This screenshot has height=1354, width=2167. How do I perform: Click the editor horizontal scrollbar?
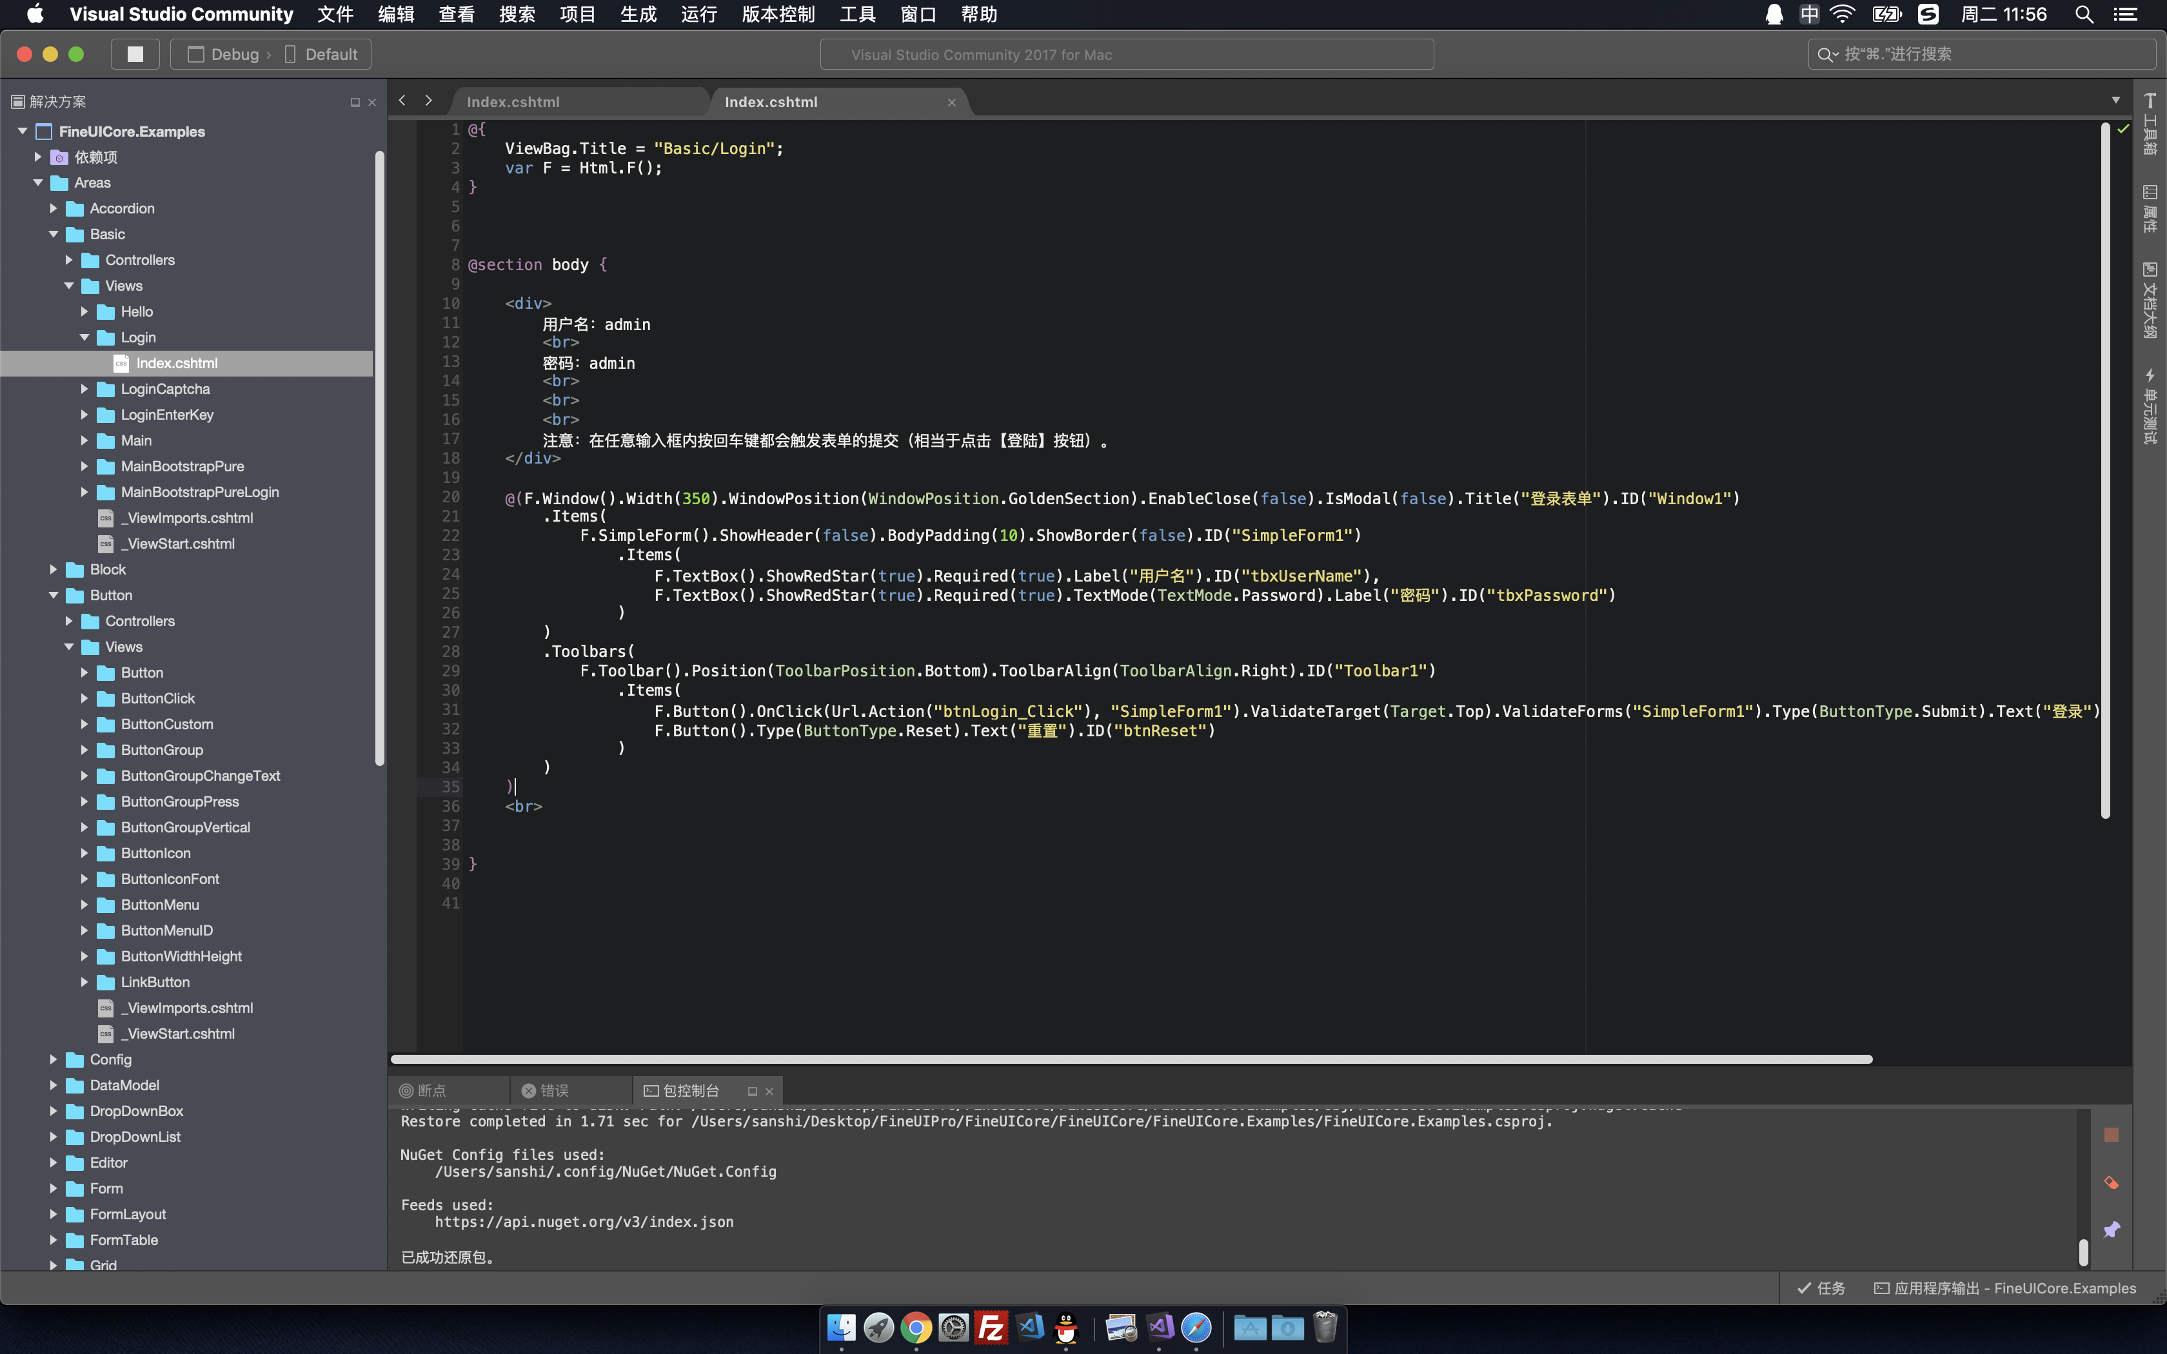(1130, 1059)
